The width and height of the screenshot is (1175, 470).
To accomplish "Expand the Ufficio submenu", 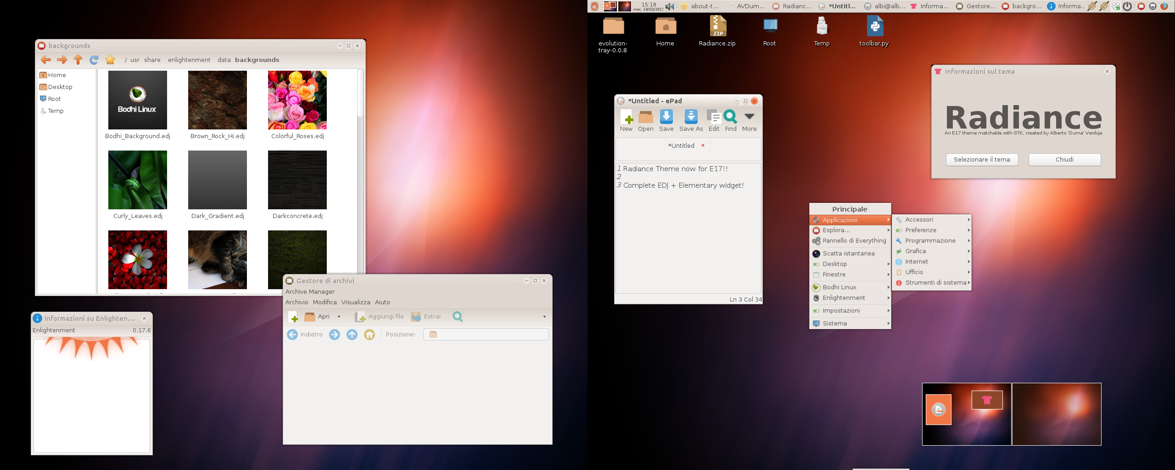I will (932, 272).
